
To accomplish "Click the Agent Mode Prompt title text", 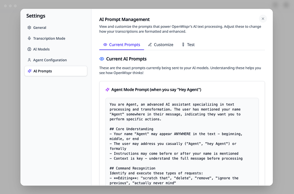I will click(156, 90).
